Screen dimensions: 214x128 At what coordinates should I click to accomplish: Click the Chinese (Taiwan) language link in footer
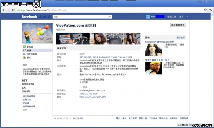(78, 118)
